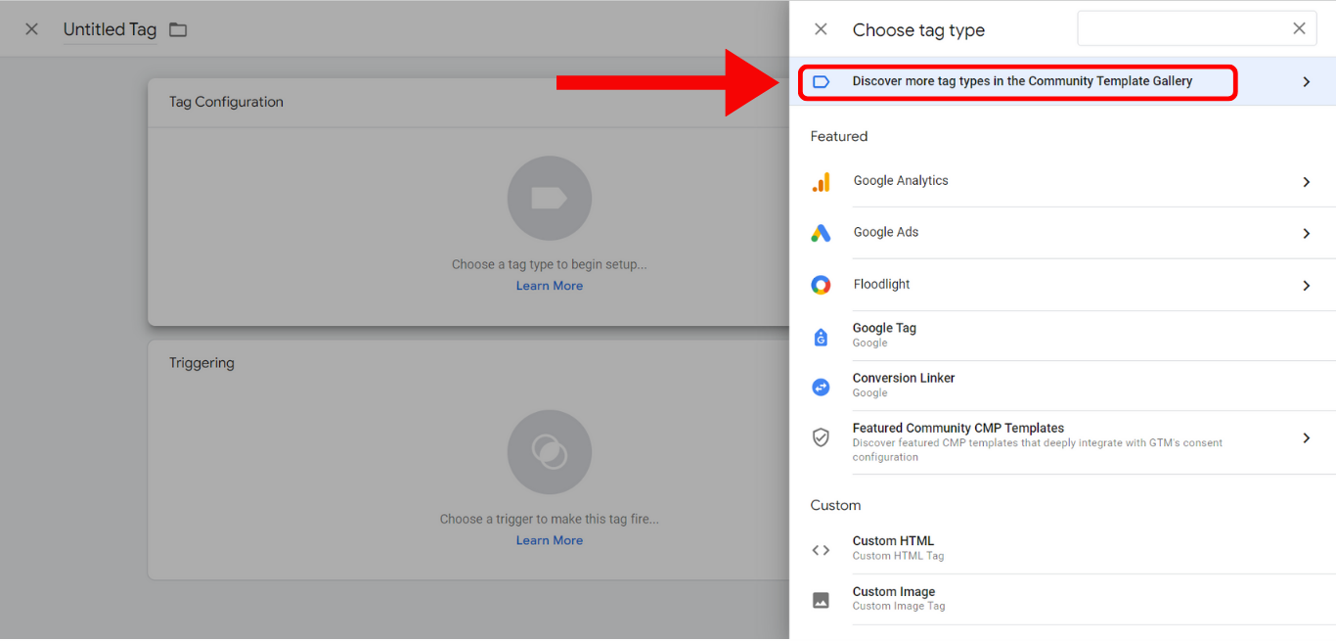
Task: Click Choose a tag type to begin setup text
Action: tap(550, 264)
